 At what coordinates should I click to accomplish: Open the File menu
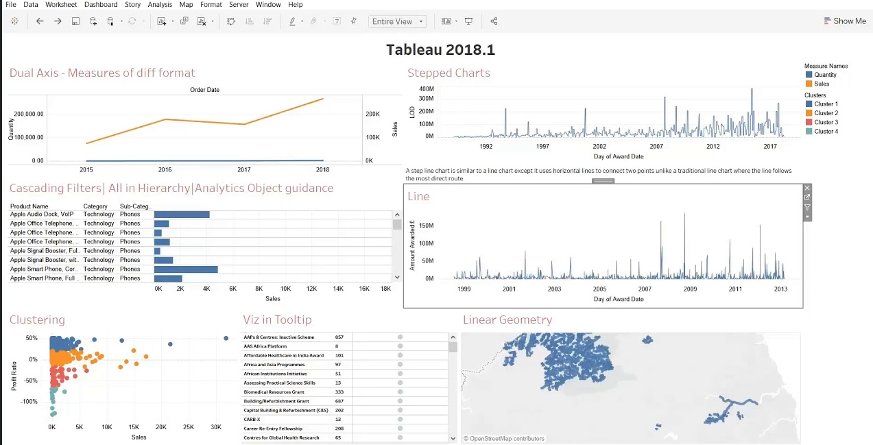tap(11, 4)
